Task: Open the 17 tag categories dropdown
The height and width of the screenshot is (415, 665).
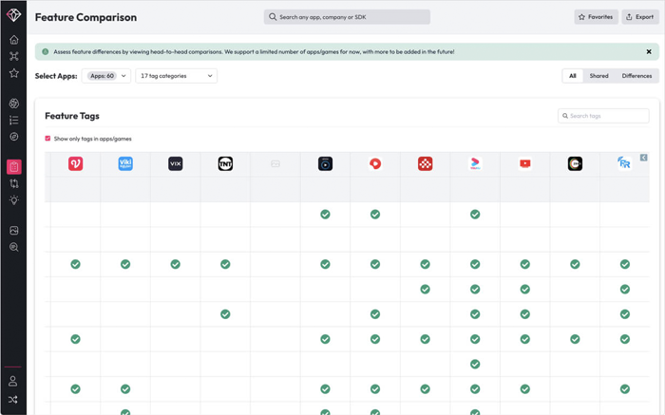Action: tap(176, 76)
